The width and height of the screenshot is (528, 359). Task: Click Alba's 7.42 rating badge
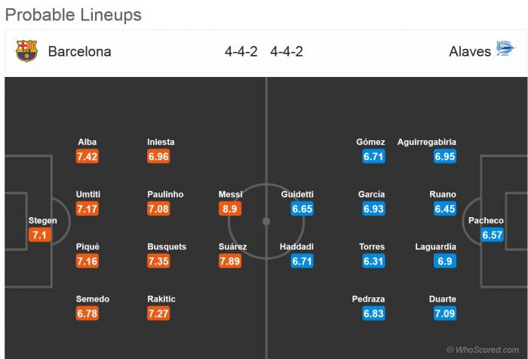pos(87,156)
